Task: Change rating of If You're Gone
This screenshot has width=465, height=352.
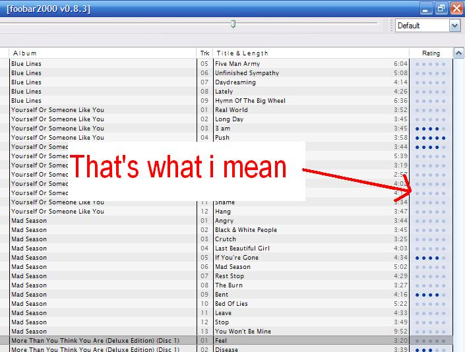Action: click(431, 258)
